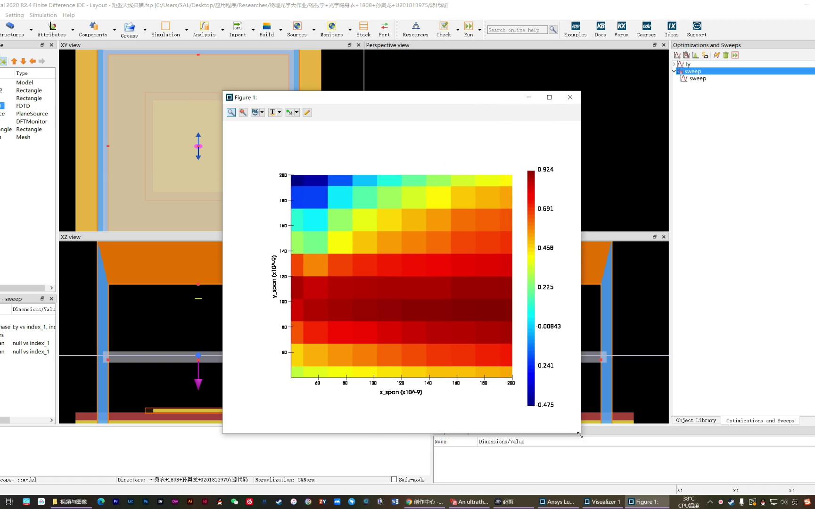Select the FDTD item in objects tree
Viewport: 815px width, 509px height.
coord(23,106)
